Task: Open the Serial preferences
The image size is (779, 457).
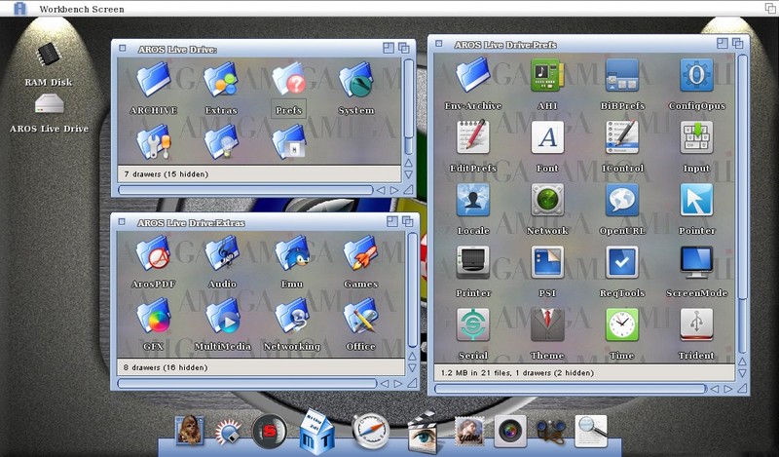Action: click(473, 324)
